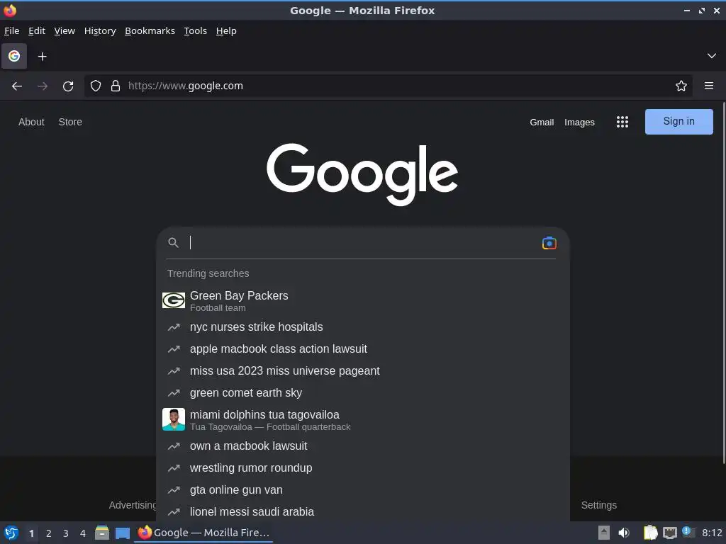This screenshot has width=726, height=544.
Task: Click the 8:12 taskbar clock
Action: tap(712, 533)
